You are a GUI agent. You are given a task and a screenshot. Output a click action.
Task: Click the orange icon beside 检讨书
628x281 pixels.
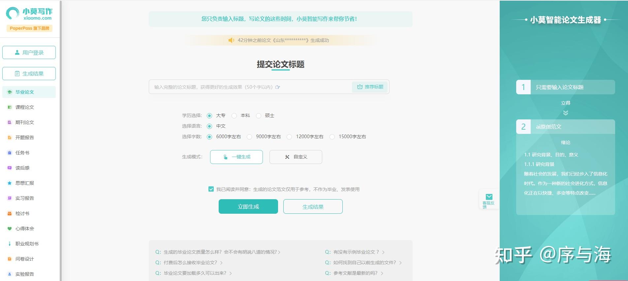pyautogui.click(x=10, y=213)
